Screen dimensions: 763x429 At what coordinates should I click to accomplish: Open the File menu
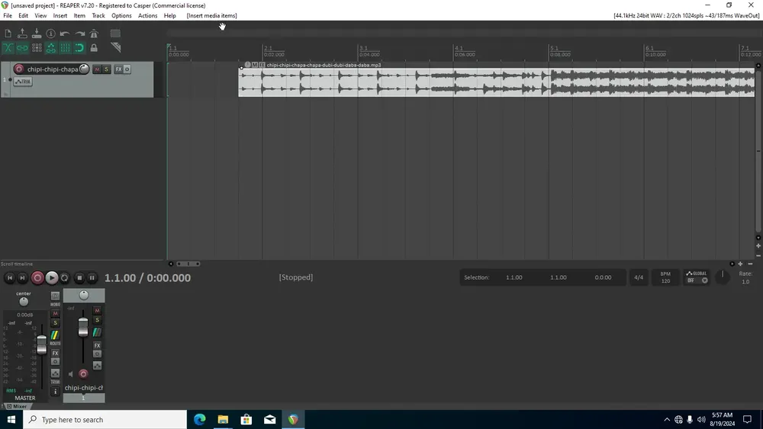8,15
